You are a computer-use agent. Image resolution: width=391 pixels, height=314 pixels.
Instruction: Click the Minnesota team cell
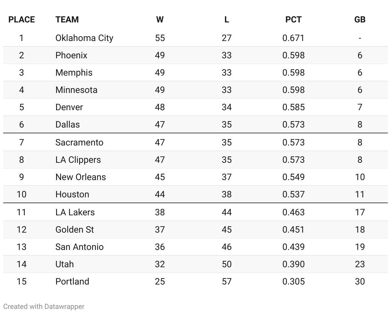tap(76, 90)
